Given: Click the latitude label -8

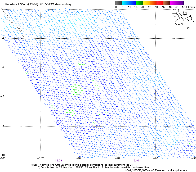Looking at the screenshot, I should point(2,125).
